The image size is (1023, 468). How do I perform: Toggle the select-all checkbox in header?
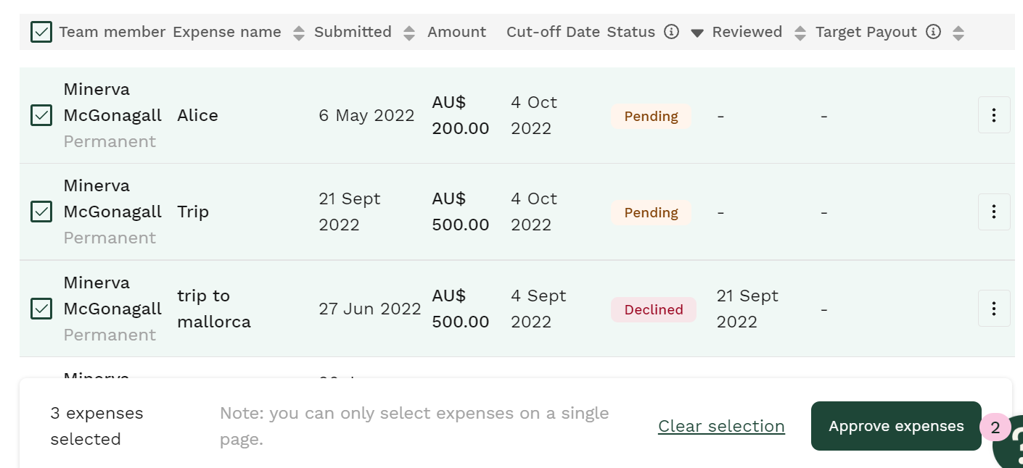click(x=41, y=32)
